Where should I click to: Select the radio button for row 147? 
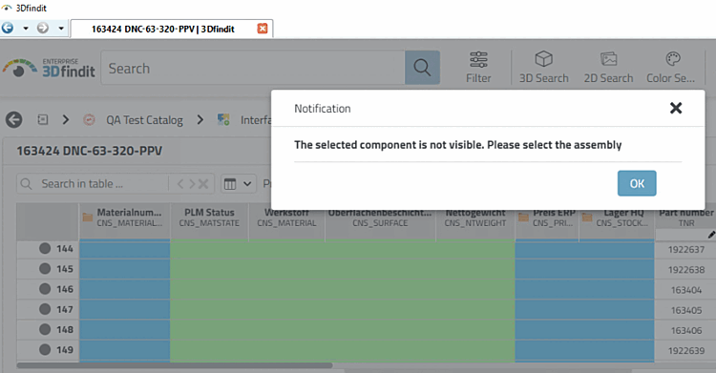click(x=45, y=309)
